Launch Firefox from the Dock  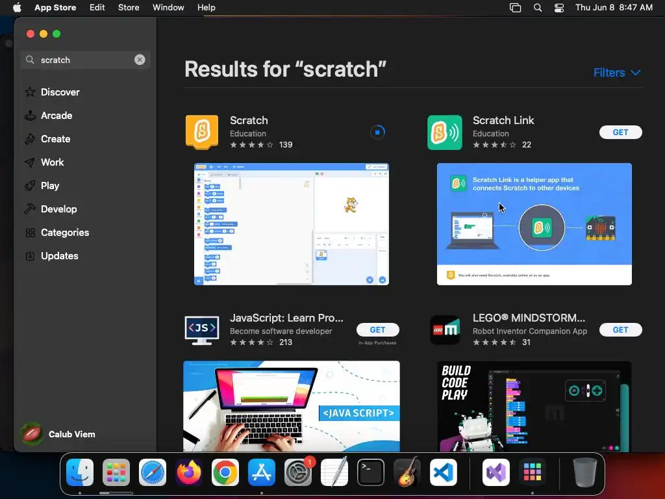point(189,472)
